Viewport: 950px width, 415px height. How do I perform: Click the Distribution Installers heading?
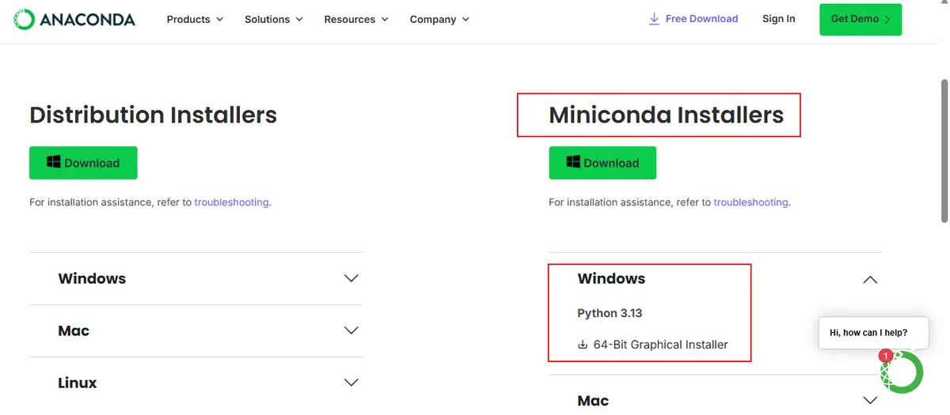[153, 115]
